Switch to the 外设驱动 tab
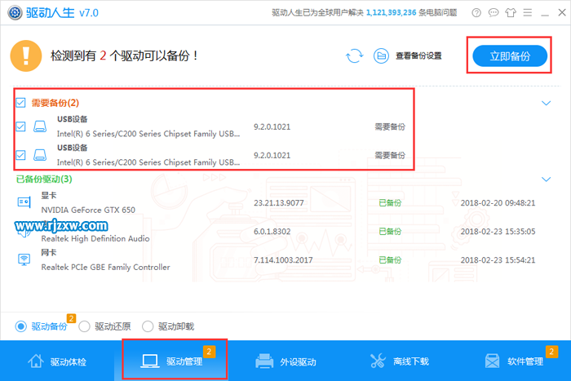The image size is (571, 381). coord(285,361)
